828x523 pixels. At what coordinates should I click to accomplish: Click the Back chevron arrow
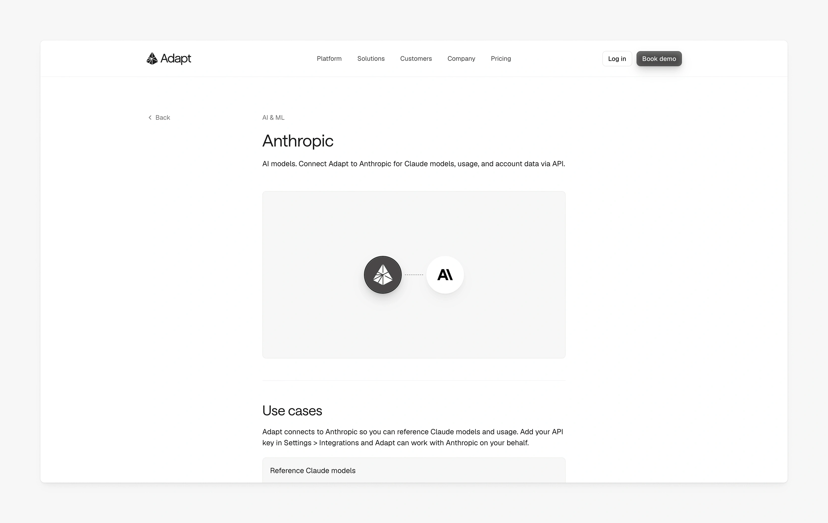click(x=150, y=118)
